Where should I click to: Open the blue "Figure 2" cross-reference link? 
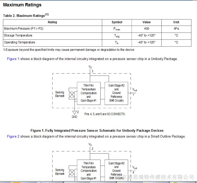pos(13,136)
